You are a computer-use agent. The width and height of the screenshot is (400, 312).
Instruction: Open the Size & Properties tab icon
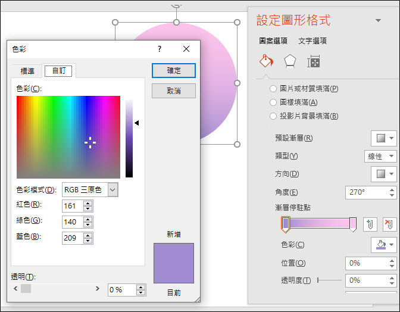point(314,61)
